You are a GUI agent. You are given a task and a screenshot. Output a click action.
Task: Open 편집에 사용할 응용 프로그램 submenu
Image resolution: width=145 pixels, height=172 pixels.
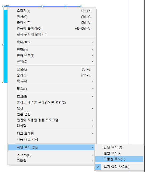point(51,120)
